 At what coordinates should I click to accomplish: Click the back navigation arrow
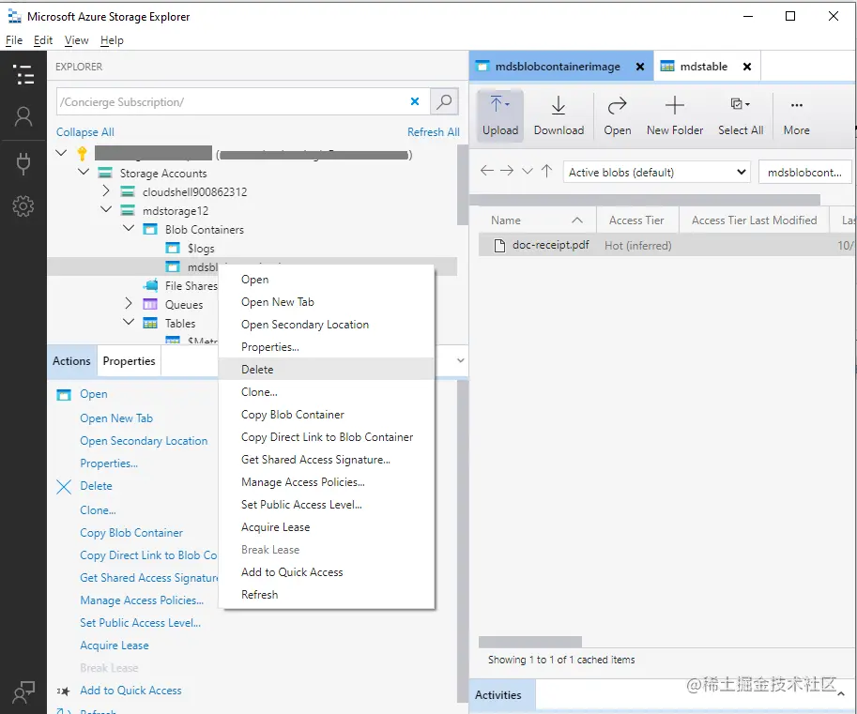point(486,171)
